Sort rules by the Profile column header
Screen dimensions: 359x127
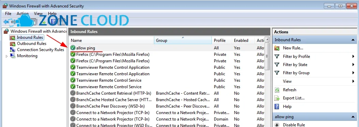click(222, 41)
